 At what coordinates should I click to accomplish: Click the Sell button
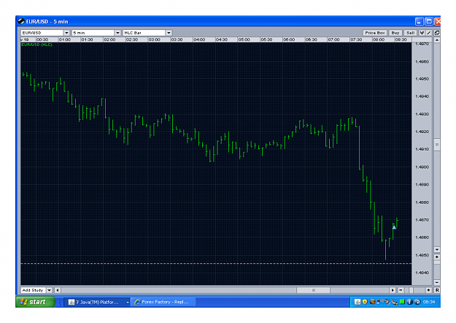pos(410,33)
